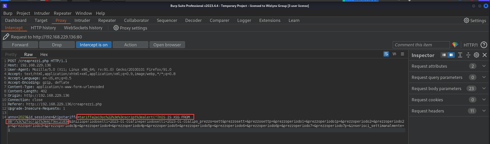490x144 pixels.
Task: Switch to Dashboard tab
Action: (16, 20)
